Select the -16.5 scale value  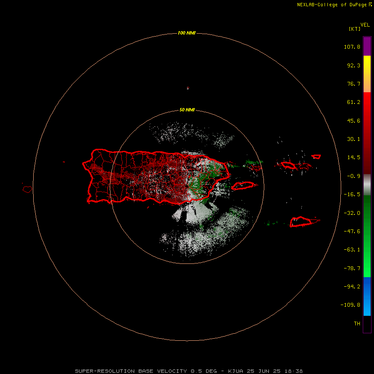click(x=352, y=194)
